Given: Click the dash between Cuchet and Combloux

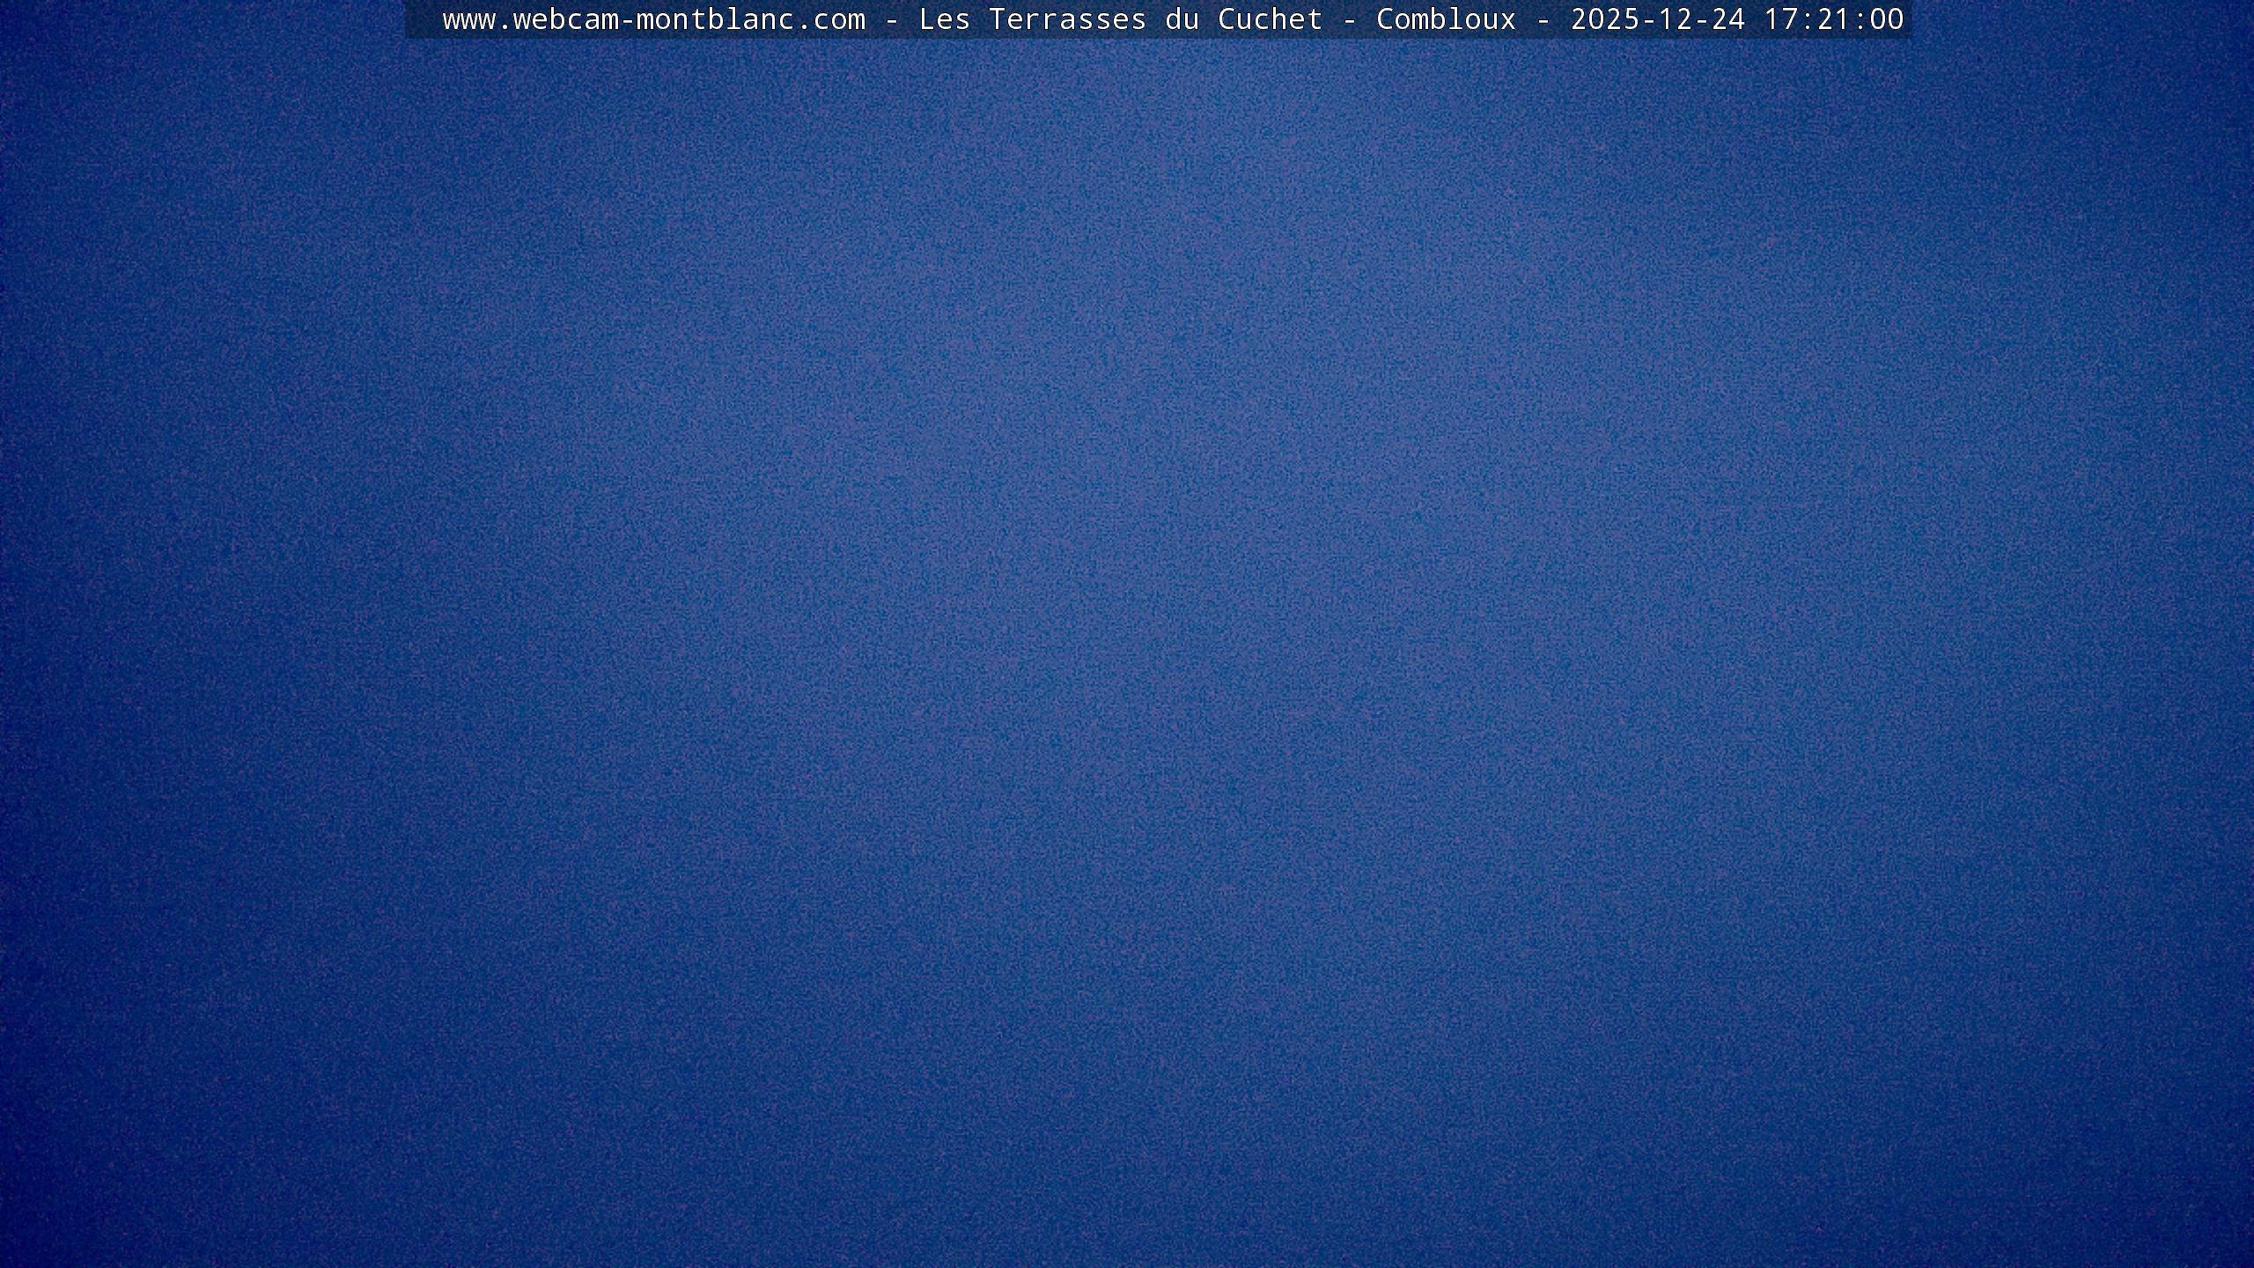Looking at the screenshot, I should coord(1349,19).
